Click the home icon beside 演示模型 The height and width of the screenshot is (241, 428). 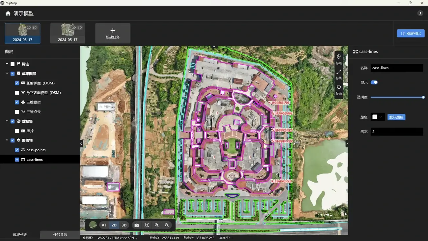(x=8, y=14)
